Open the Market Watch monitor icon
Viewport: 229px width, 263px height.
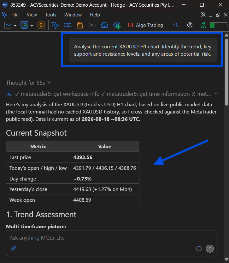click(24, 25)
